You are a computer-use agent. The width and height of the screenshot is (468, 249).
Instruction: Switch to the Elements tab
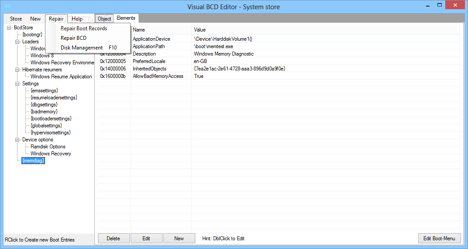(x=126, y=18)
